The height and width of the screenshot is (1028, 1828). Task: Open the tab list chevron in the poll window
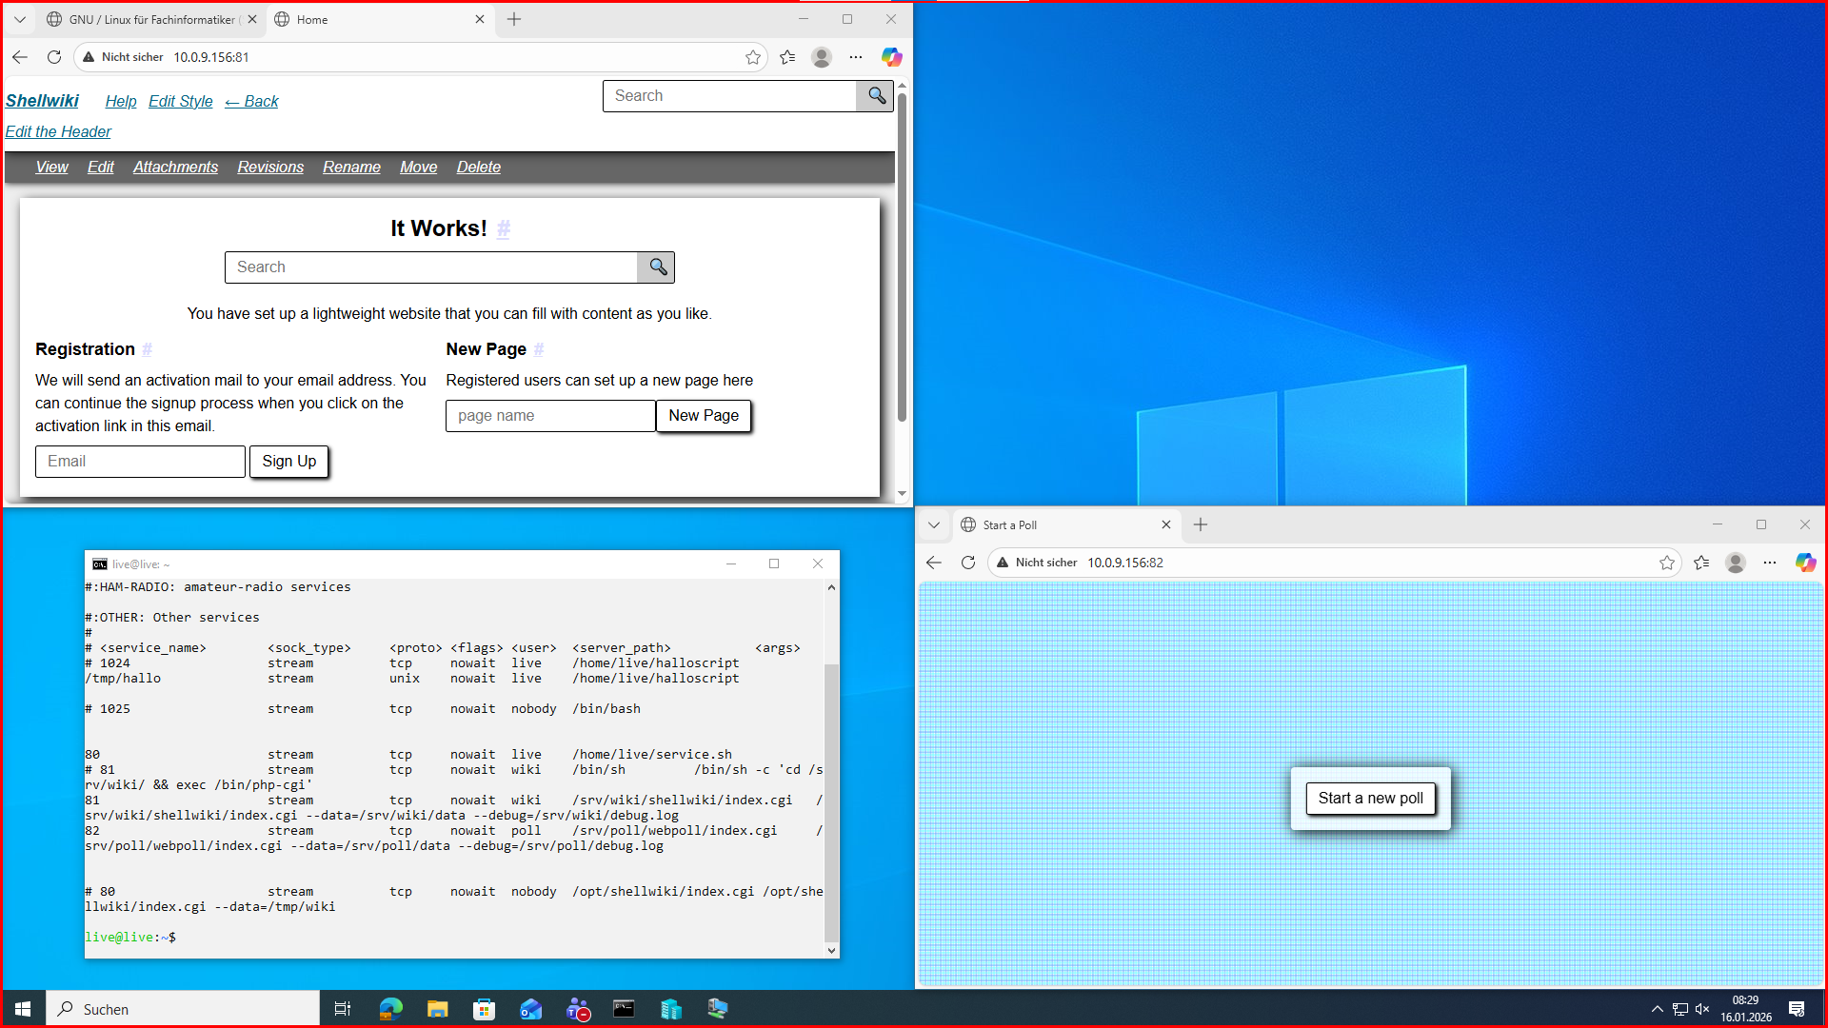click(x=934, y=524)
